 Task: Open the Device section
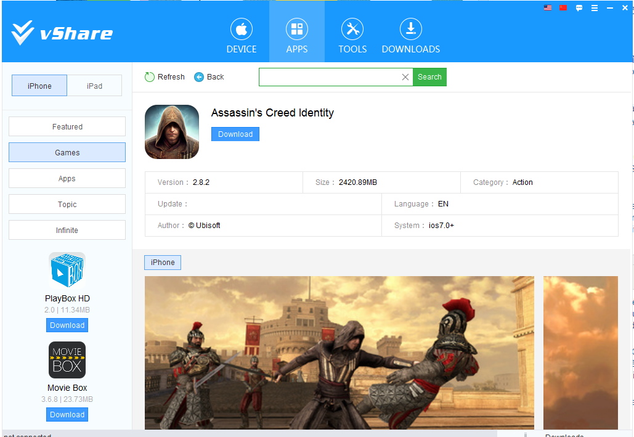pyautogui.click(x=242, y=36)
